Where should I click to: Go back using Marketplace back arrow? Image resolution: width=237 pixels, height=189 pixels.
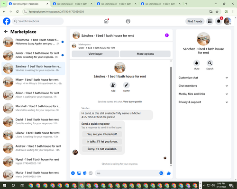pos(6,32)
